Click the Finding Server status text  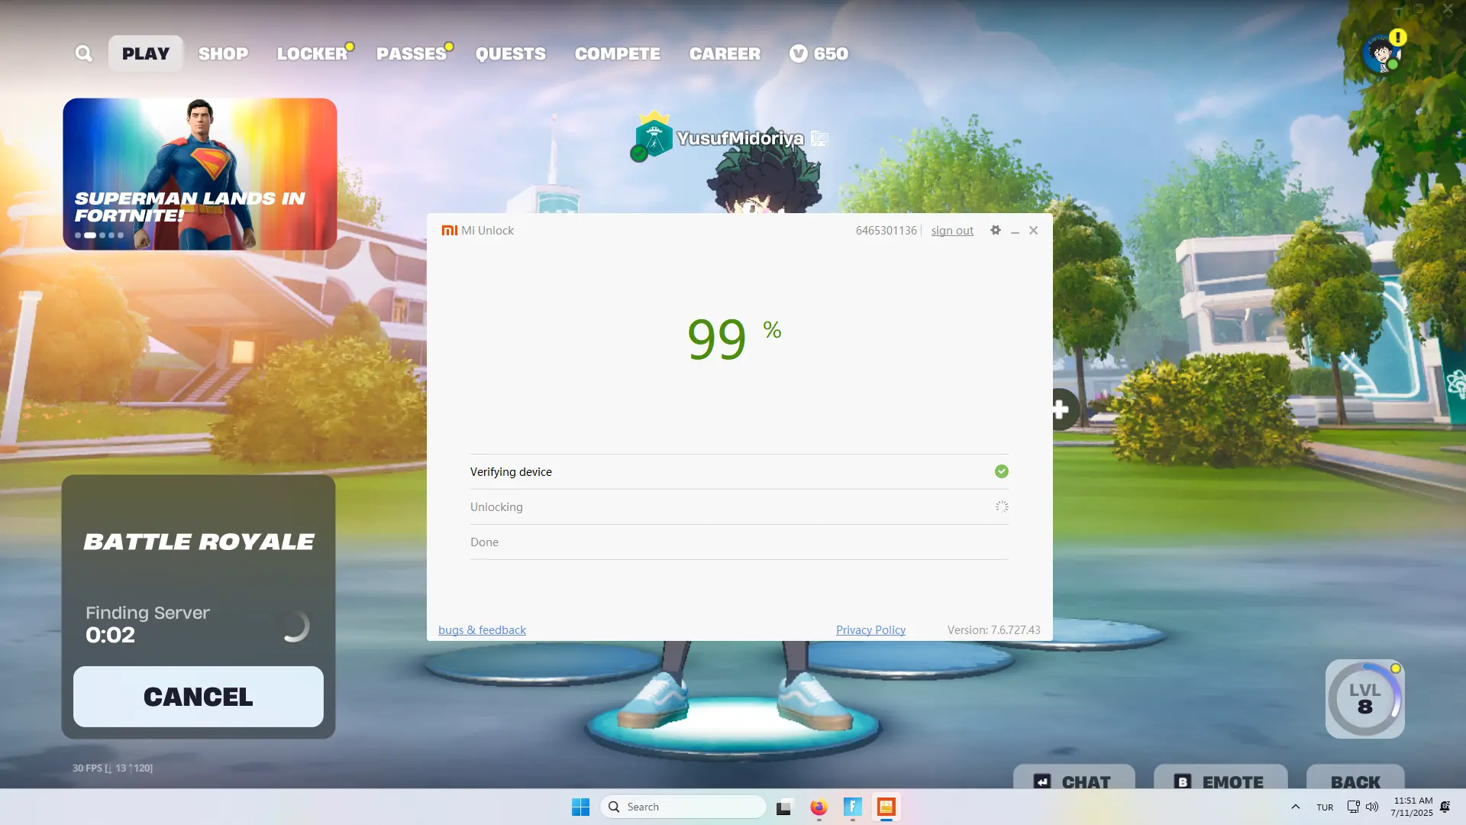pos(147,613)
